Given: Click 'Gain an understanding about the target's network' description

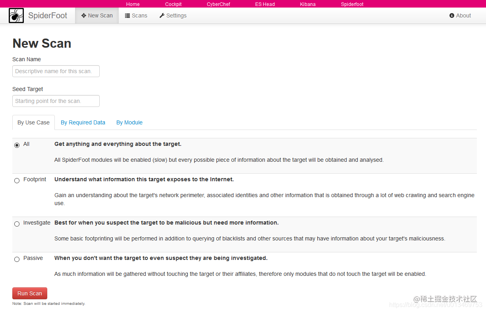Looking at the screenshot, I should pyautogui.click(x=264, y=199).
